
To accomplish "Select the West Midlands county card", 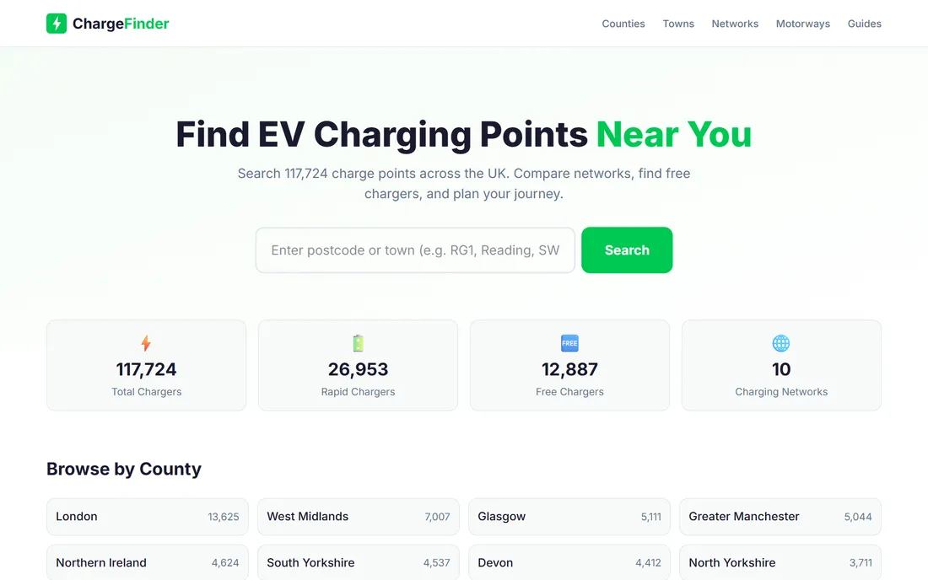I will (358, 517).
